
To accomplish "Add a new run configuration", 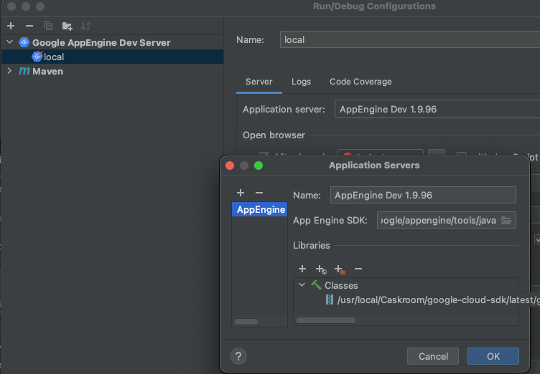I will [11, 26].
